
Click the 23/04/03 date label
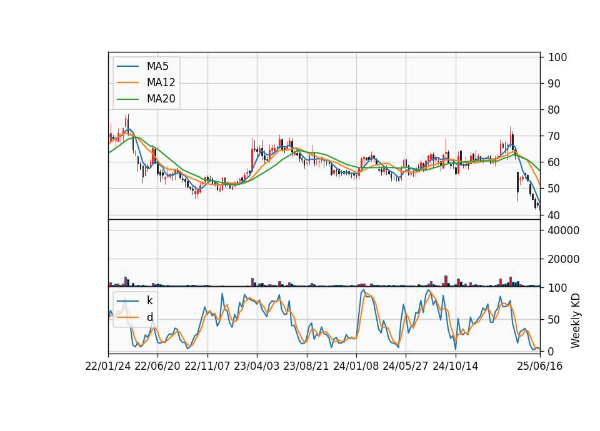coord(256,366)
